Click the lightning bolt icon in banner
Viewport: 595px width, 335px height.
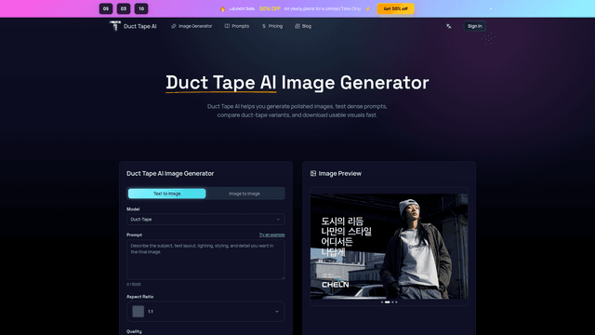tap(368, 8)
